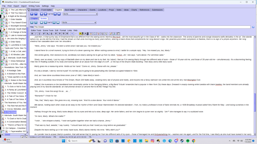Apply superscript formatting
257x144 pixels.
pos(44,33)
